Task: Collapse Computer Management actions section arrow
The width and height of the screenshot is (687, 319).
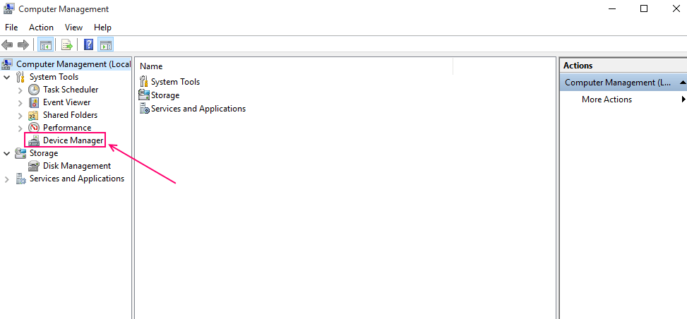Action: [683, 83]
